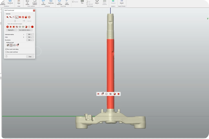Expand the Surfacing dropdown
The height and width of the screenshot is (139, 209).
point(51,3)
